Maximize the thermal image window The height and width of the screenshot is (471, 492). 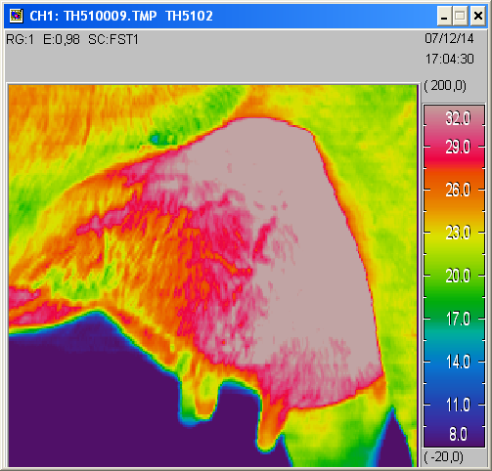click(x=460, y=16)
